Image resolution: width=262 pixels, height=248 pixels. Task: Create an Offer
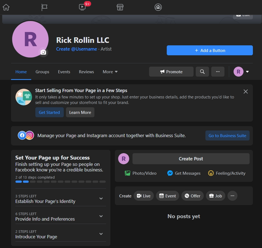coord(192,196)
